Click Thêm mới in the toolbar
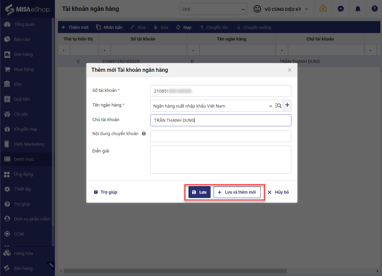 pos(75,27)
